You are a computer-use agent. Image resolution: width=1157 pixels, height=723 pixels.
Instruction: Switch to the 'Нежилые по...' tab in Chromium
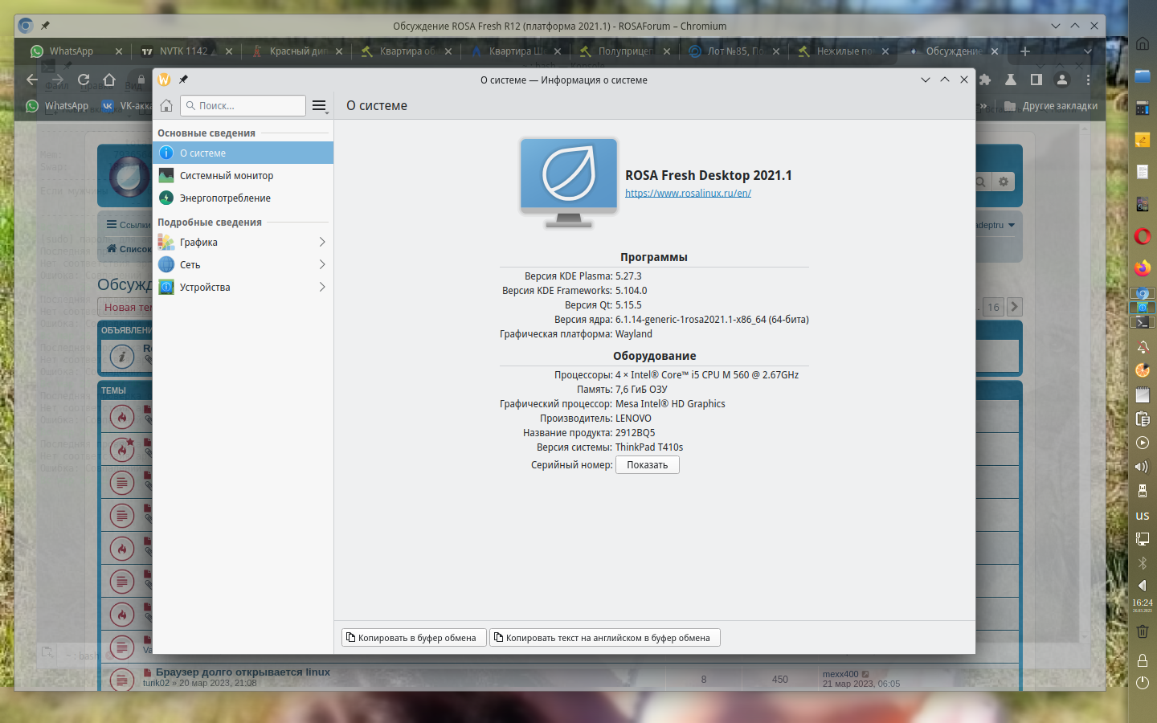point(842,51)
